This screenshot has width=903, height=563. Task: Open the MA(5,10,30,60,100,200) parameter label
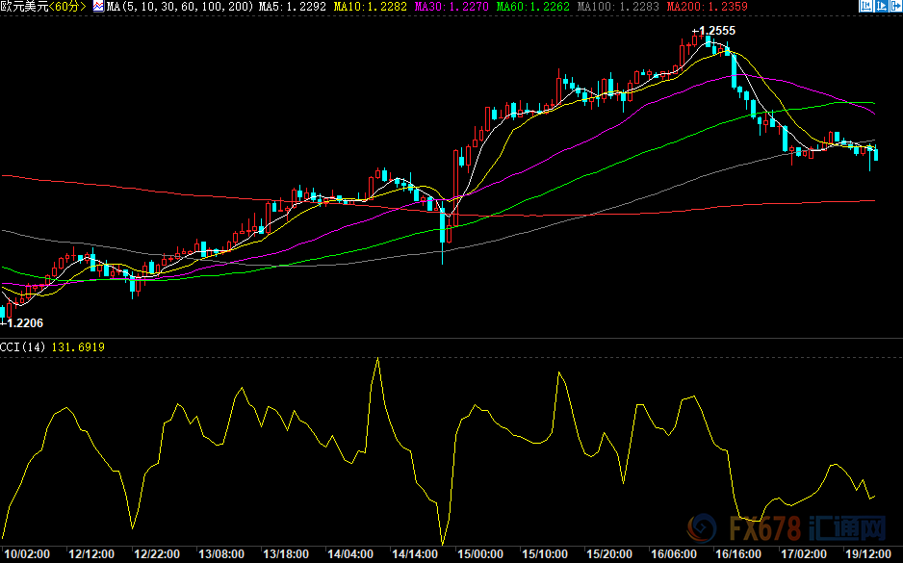pyautogui.click(x=181, y=7)
